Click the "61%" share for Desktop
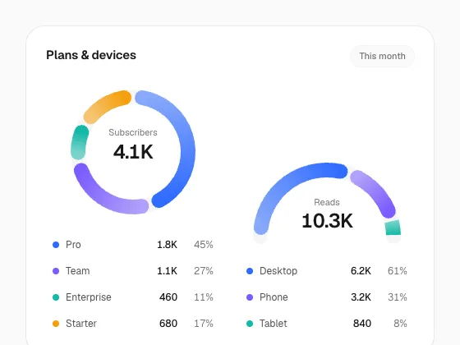Viewport: 460px width, 345px height. tap(398, 271)
